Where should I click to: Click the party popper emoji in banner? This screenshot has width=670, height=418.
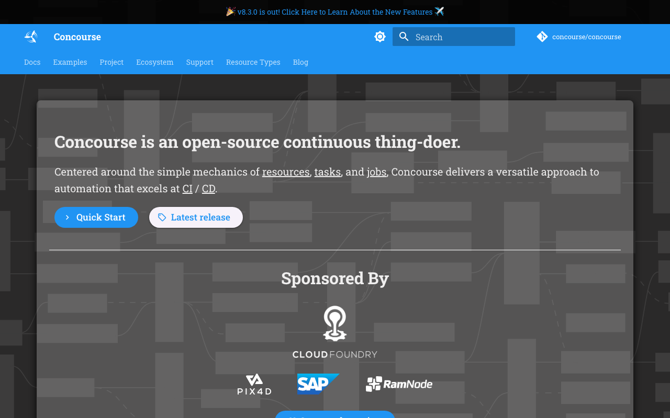click(231, 11)
